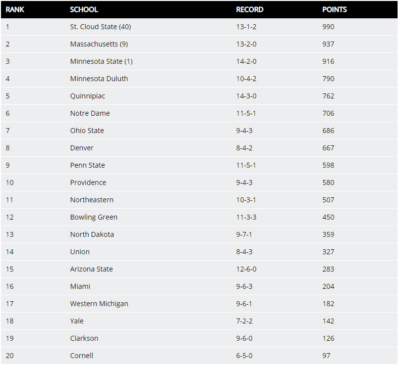Select the Massachusetts (9) school entry

99,44
